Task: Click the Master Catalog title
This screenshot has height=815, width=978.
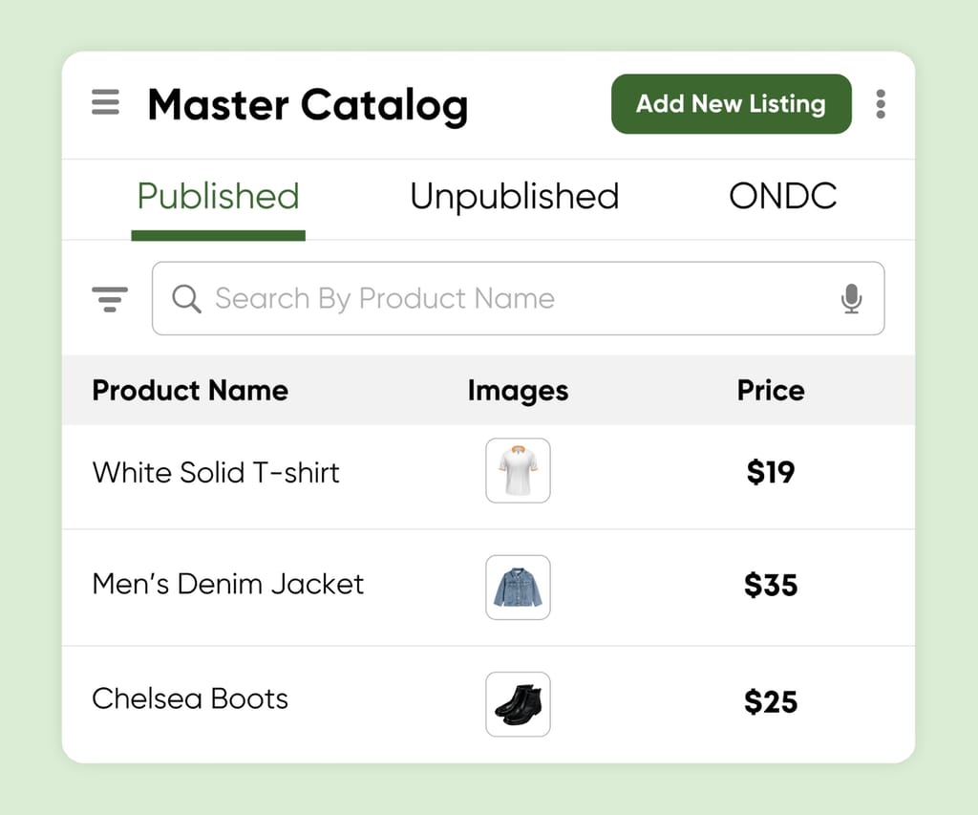Action: click(x=308, y=105)
